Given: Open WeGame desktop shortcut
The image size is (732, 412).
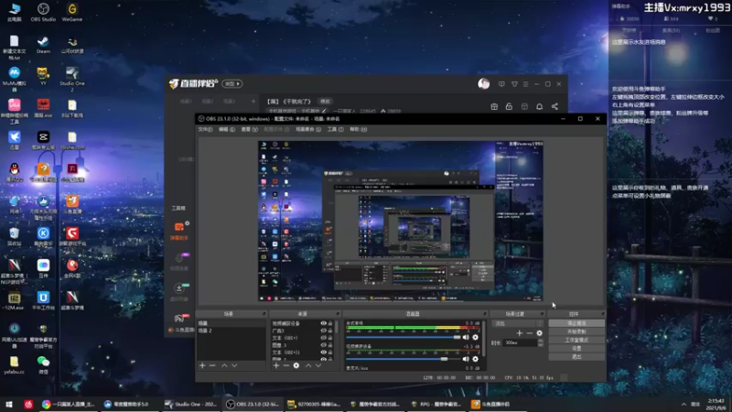Looking at the screenshot, I should point(72,12).
